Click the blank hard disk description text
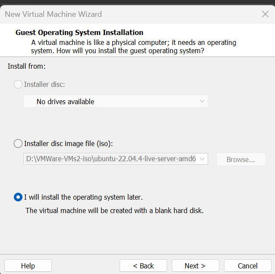275x274 pixels. (x=114, y=210)
